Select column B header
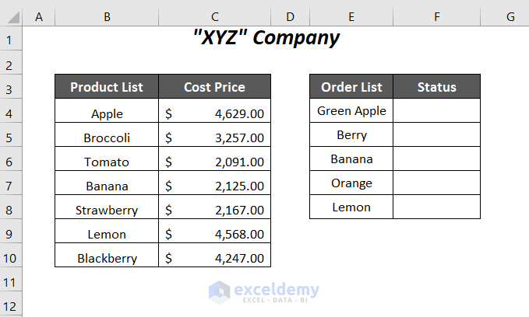This screenshot has height=317, width=529. pyautogui.click(x=107, y=16)
